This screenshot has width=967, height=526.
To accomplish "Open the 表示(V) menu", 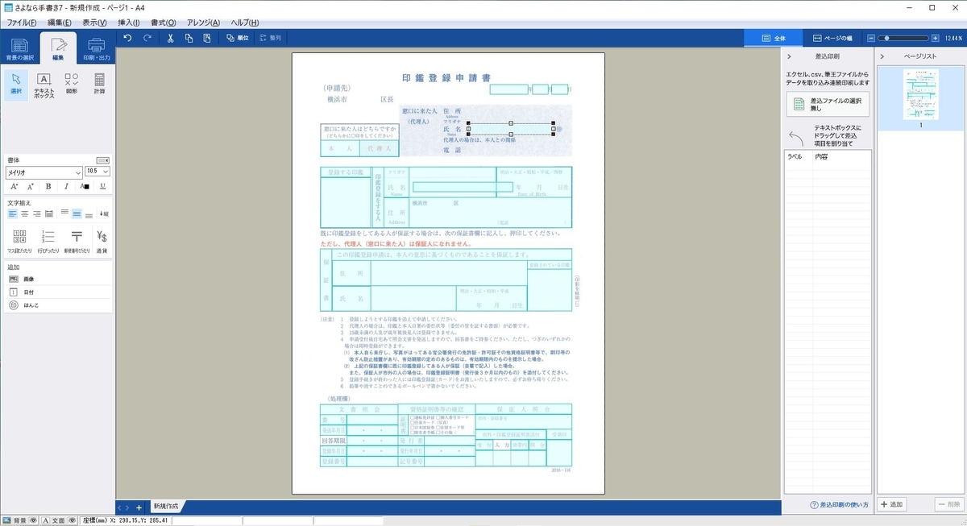I will [94, 22].
